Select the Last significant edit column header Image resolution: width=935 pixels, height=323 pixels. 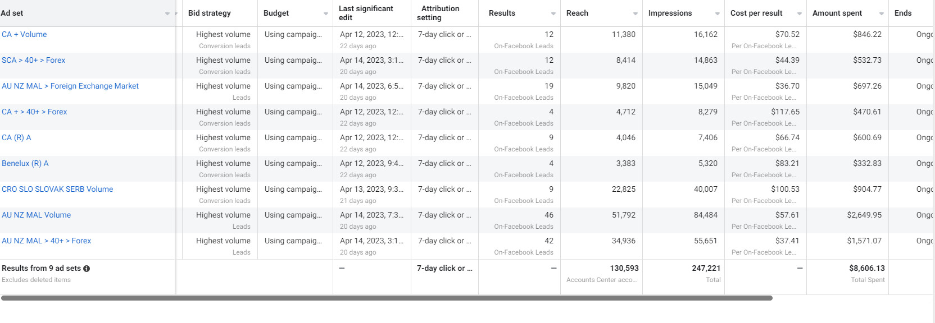point(366,13)
